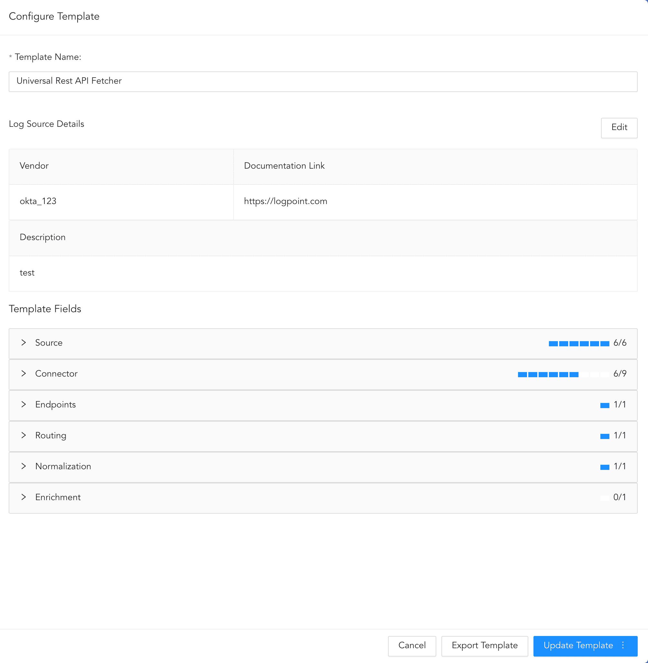
Task: Click the Enrichment 0/1 count
Action: pyautogui.click(x=619, y=497)
